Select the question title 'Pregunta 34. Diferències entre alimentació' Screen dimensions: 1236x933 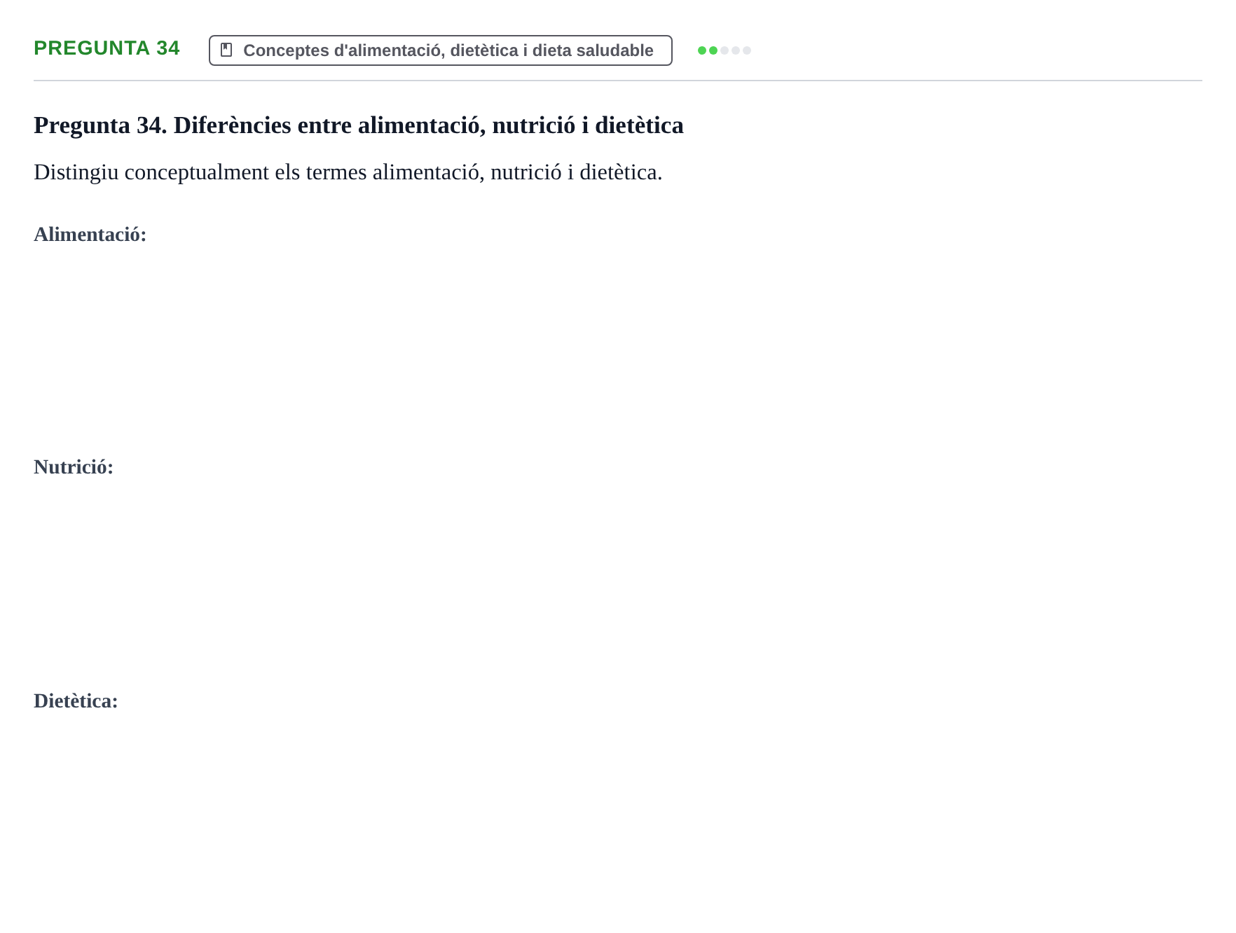coord(256,125)
